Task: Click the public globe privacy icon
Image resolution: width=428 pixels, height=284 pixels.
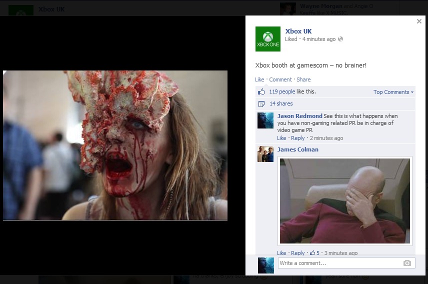Action: (x=340, y=39)
